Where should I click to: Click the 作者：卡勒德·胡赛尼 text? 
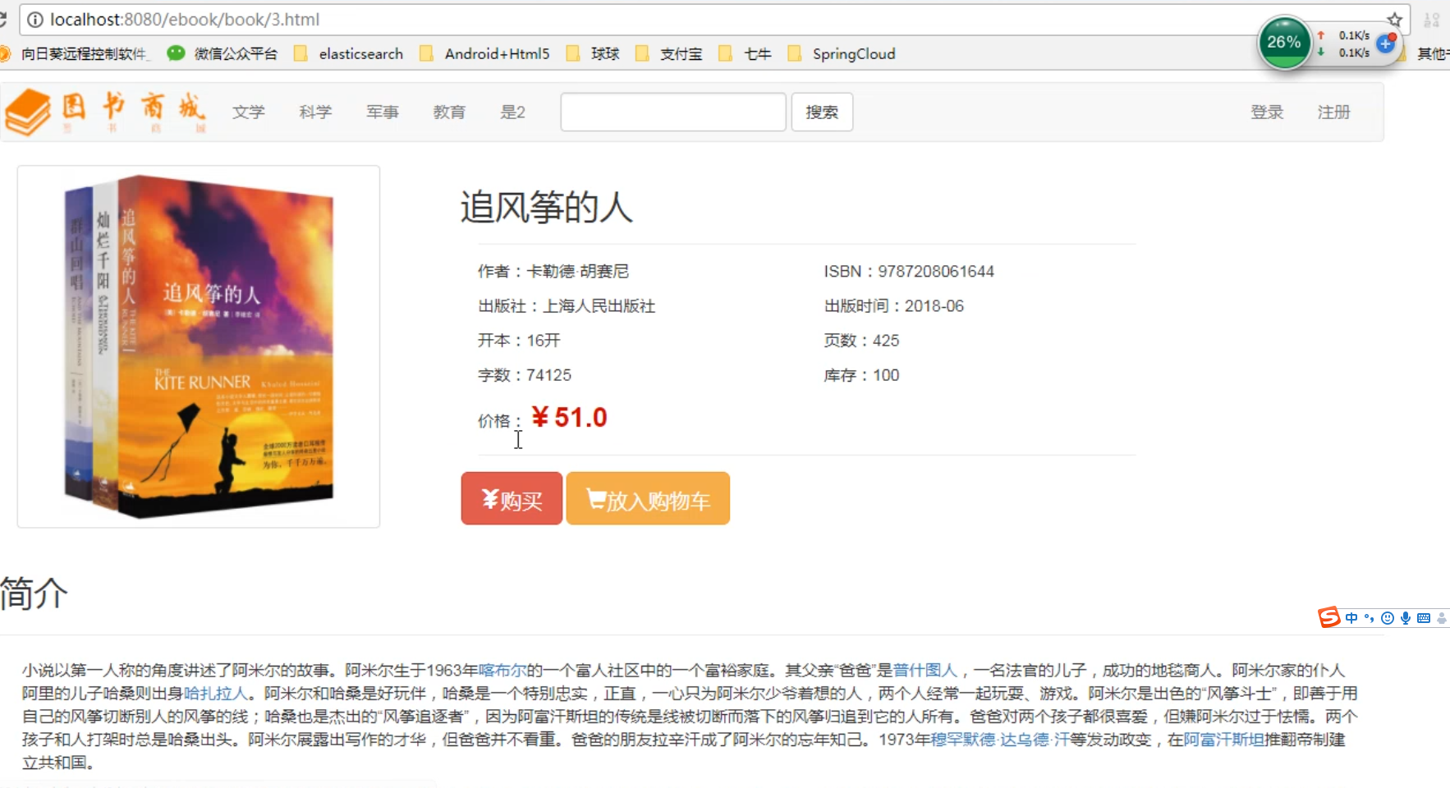(x=553, y=272)
